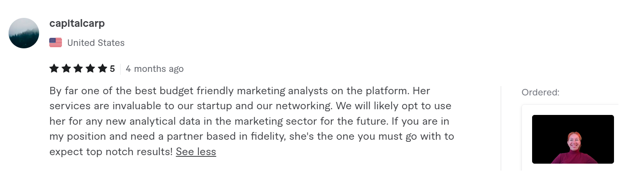Click the vertical divider beside the review

[x=501, y=128]
